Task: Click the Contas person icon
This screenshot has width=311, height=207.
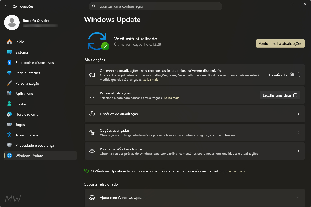Action: (x=9, y=104)
